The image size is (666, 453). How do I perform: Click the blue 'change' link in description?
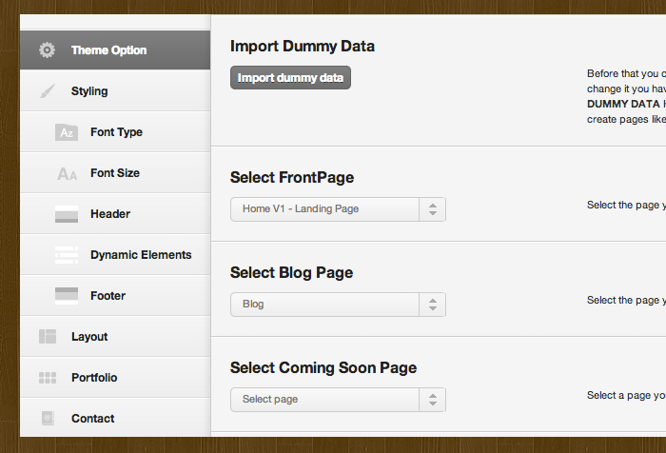pyautogui.click(x=604, y=89)
